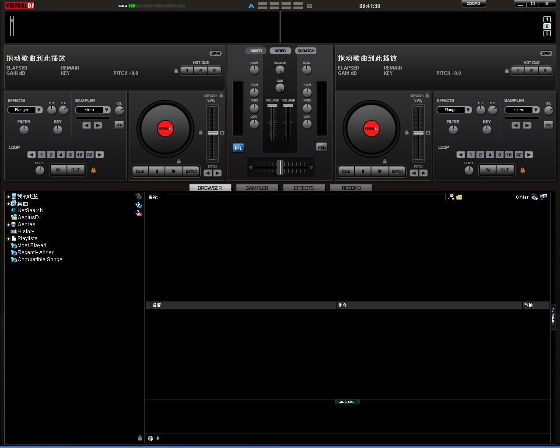The image size is (560, 448).
Task: Expand the Genres tree node
Action: 8,224
